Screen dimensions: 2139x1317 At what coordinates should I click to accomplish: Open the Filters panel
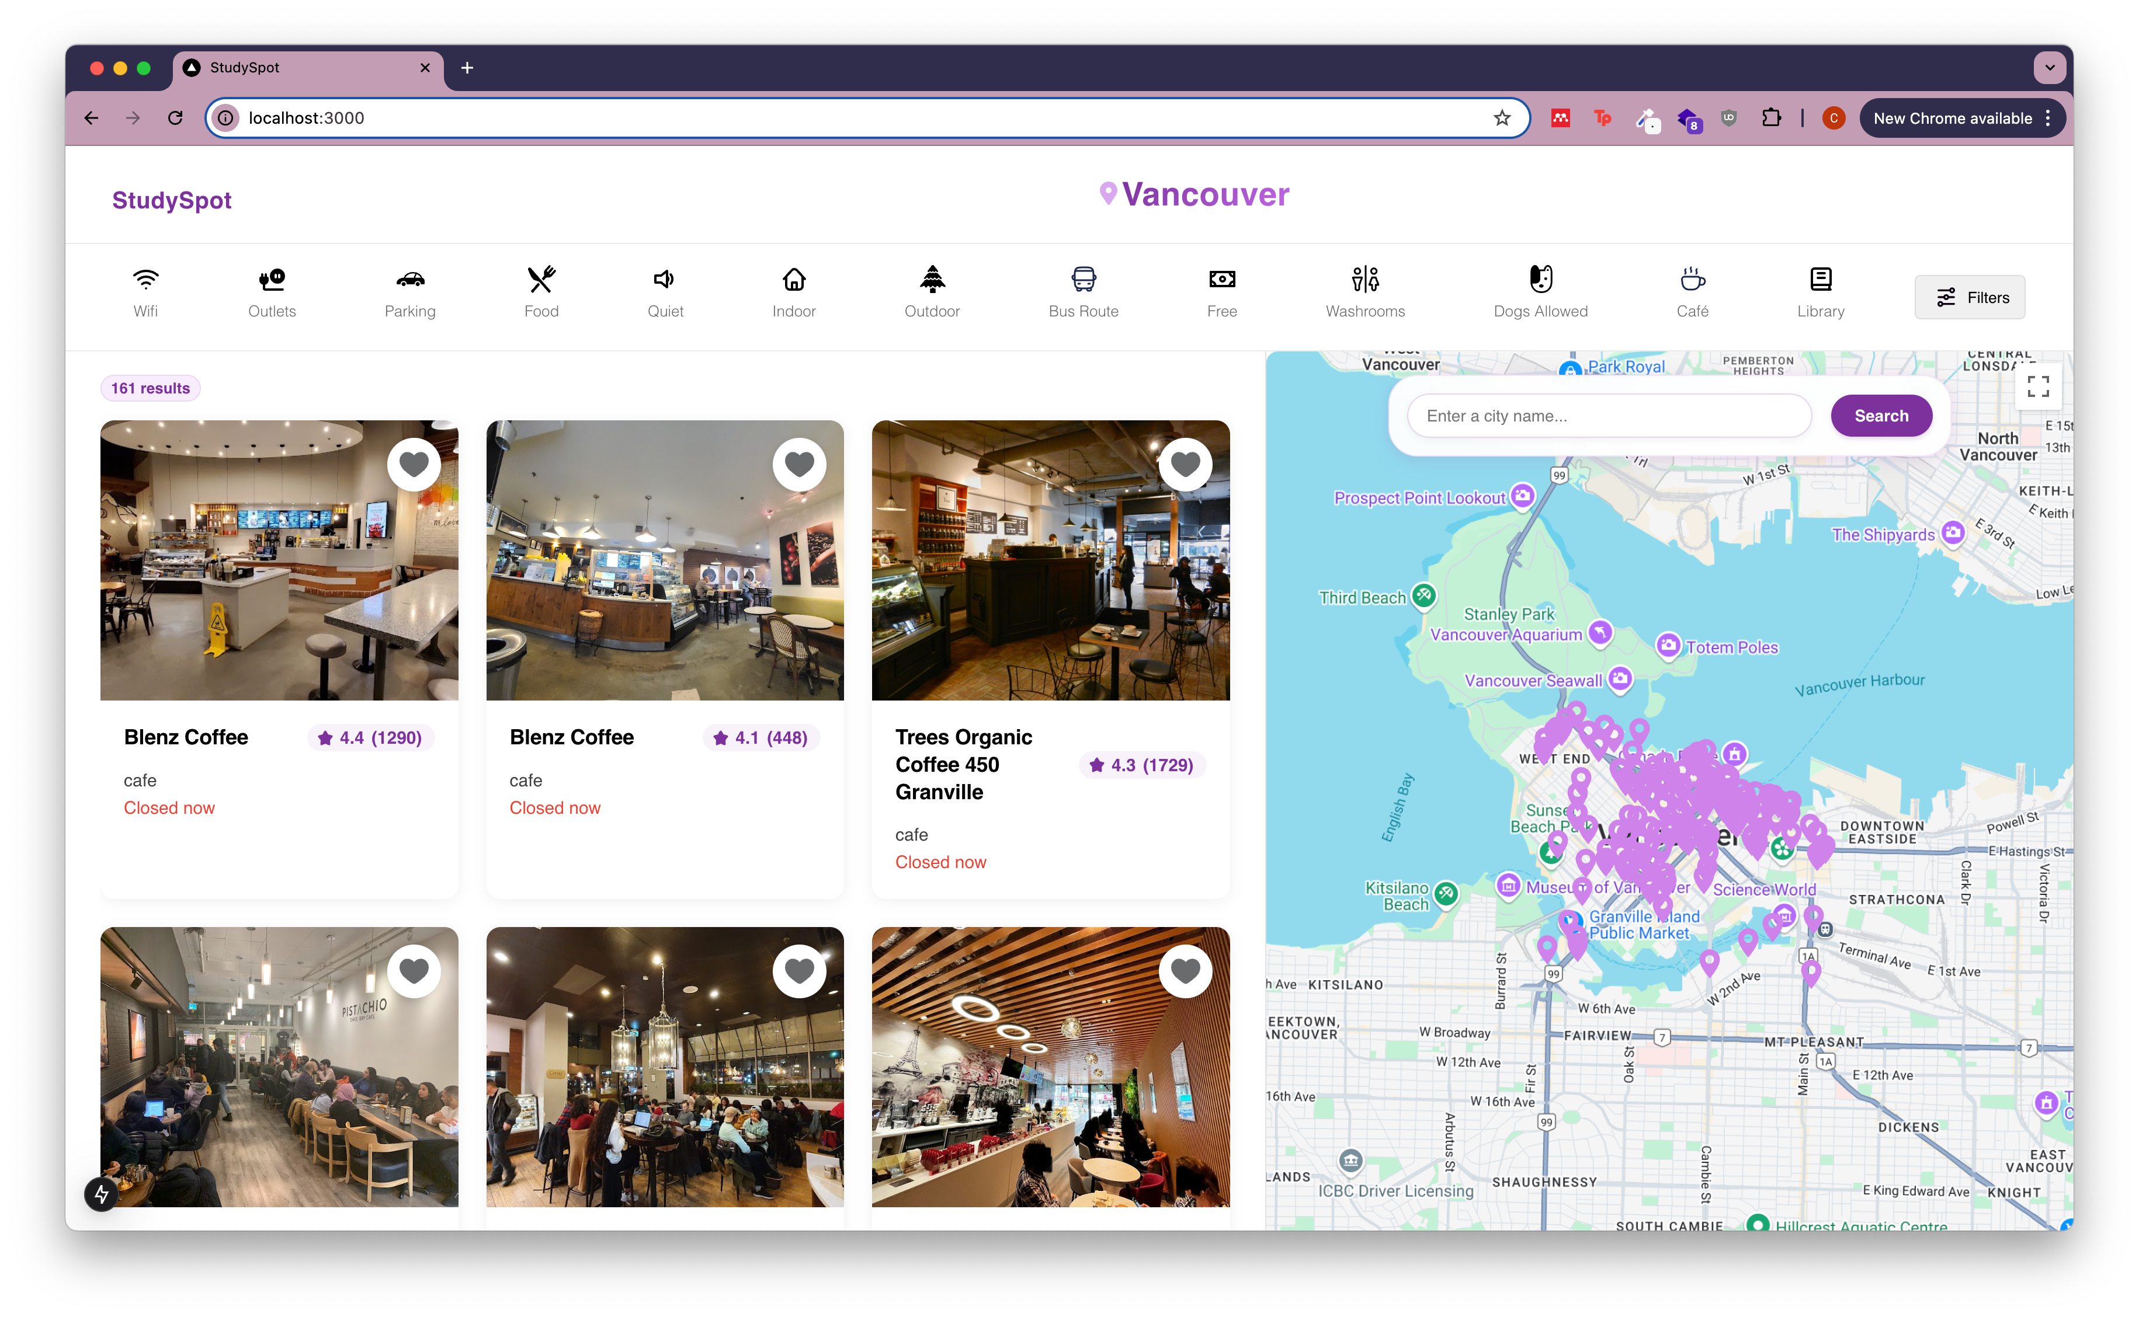1969,298
